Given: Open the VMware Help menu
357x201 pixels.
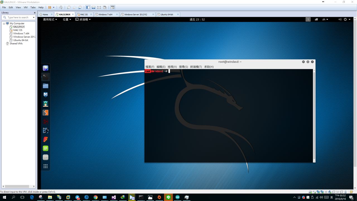Looking at the screenshot, I should tap(41, 7).
